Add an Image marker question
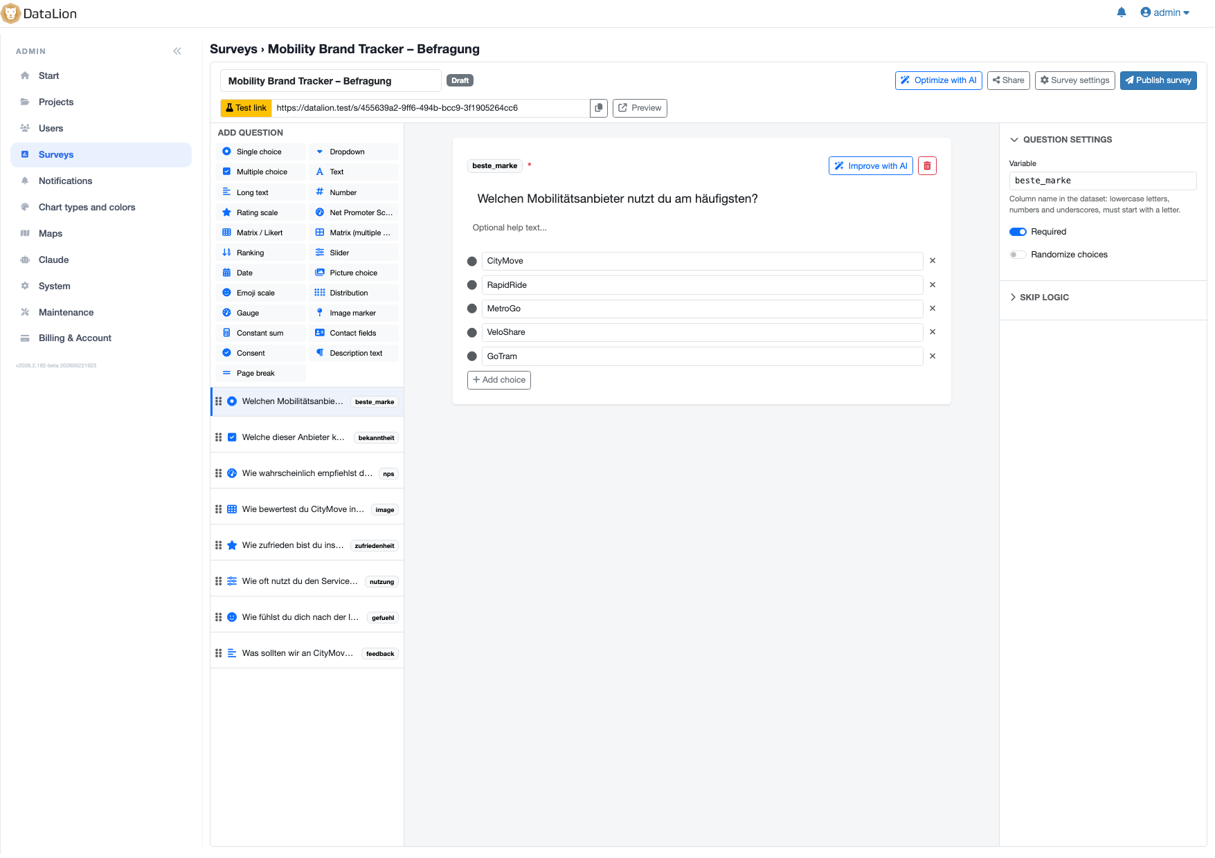 tap(354, 313)
